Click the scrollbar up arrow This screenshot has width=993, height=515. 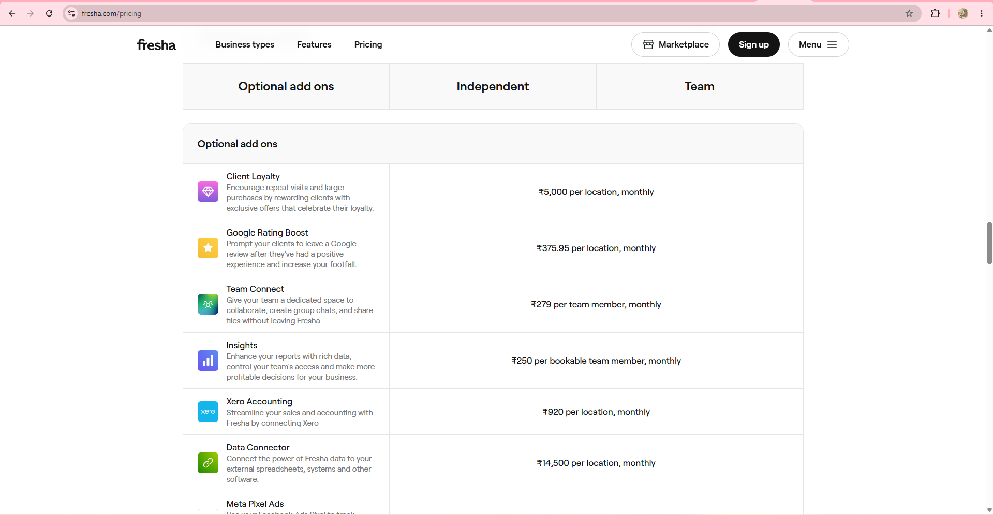click(989, 30)
